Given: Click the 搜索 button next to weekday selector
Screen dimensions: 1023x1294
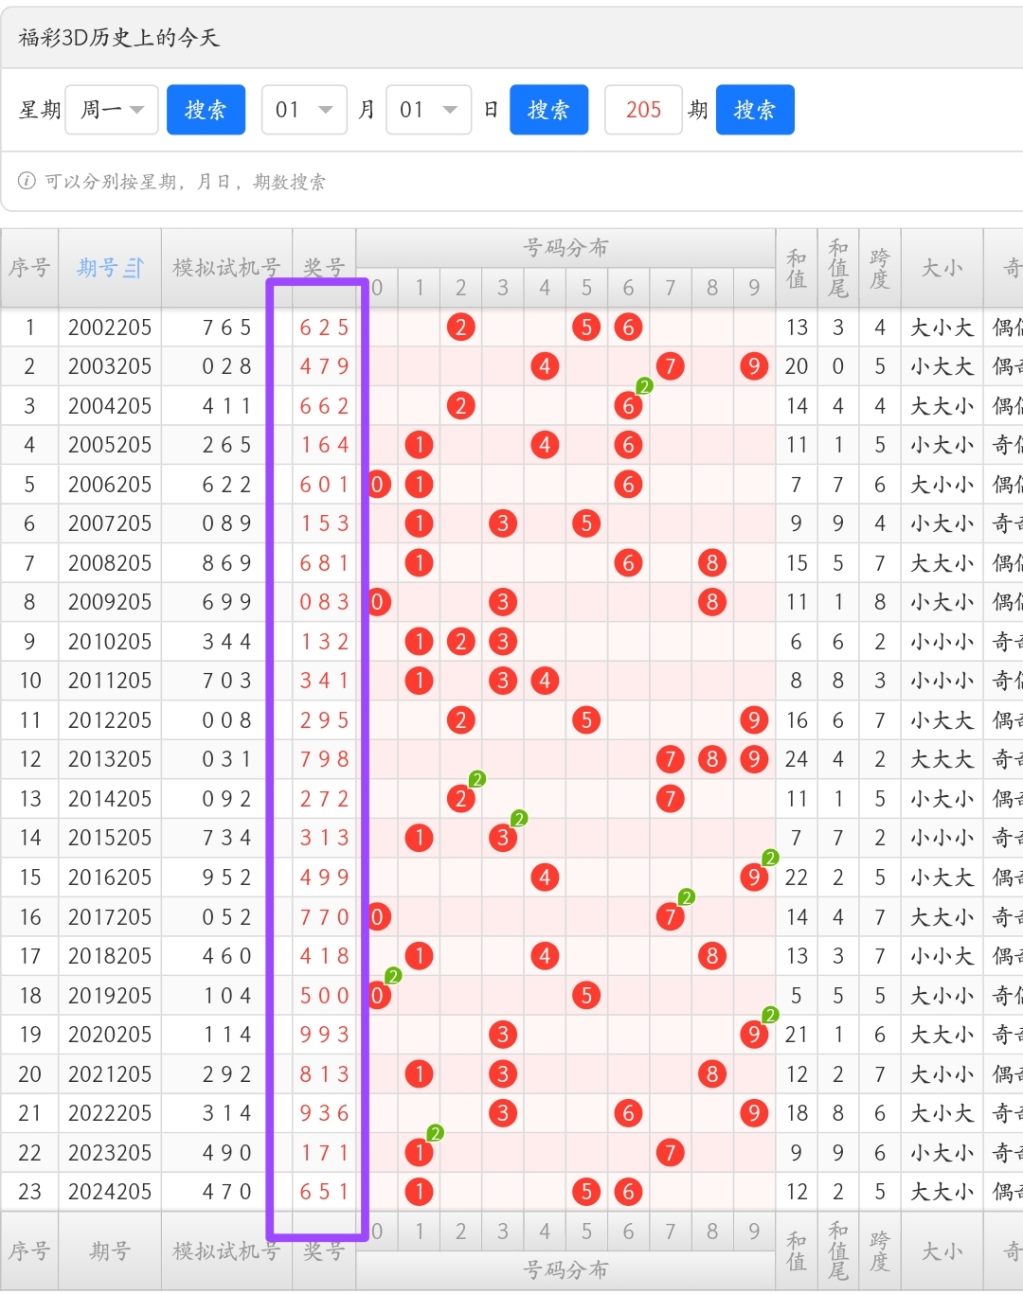Looking at the screenshot, I should (206, 110).
